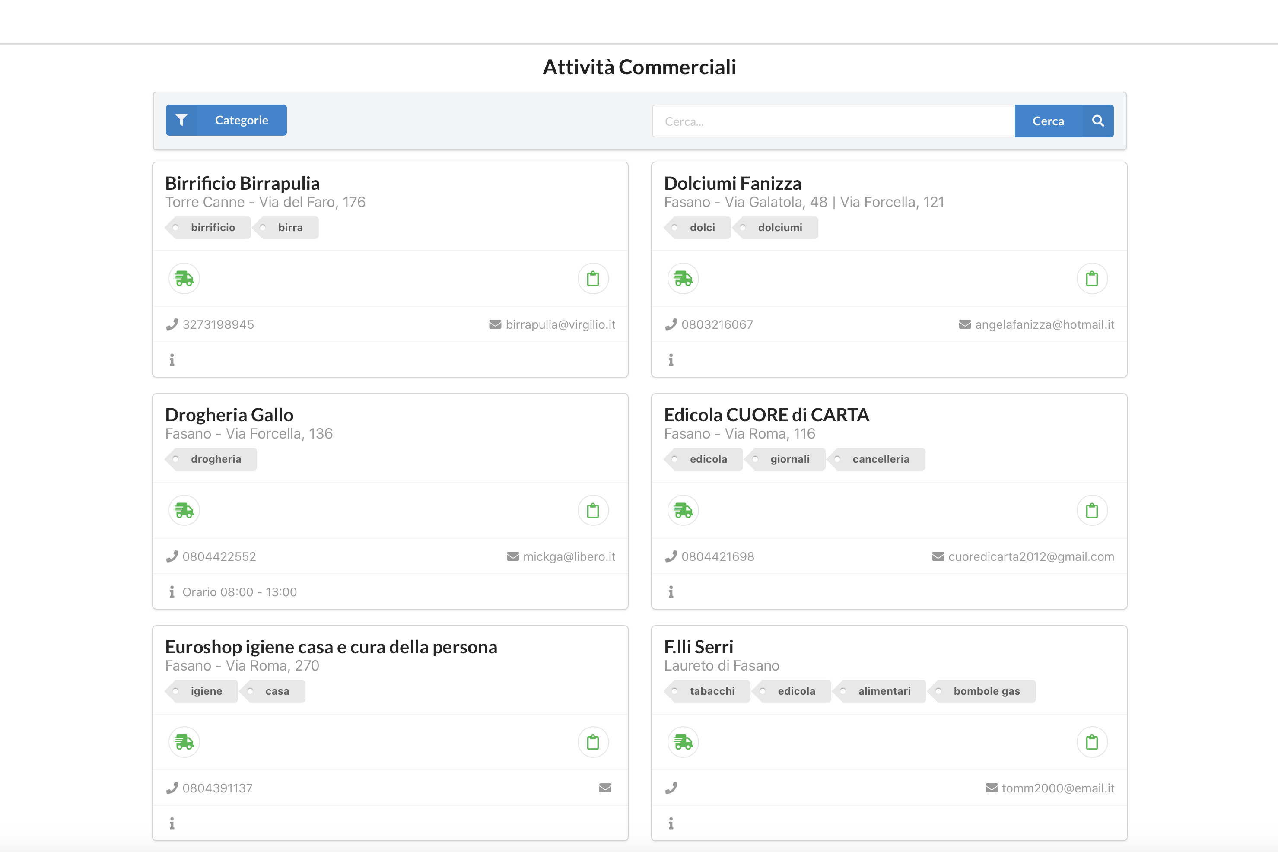Click clipboard icon for Drogheria Gallo
This screenshot has height=852, width=1278.
(593, 511)
